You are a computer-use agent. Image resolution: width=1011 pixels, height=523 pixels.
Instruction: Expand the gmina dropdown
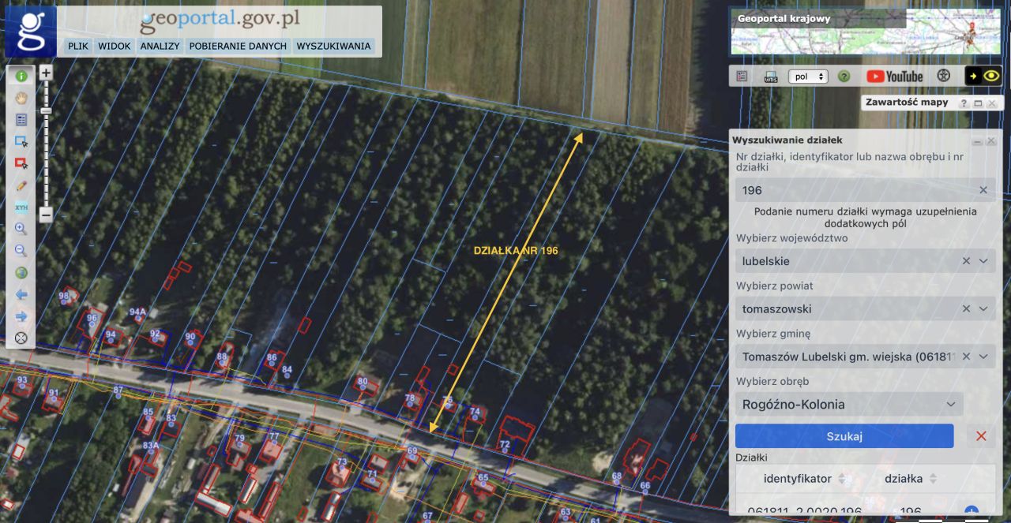pyautogui.click(x=983, y=357)
